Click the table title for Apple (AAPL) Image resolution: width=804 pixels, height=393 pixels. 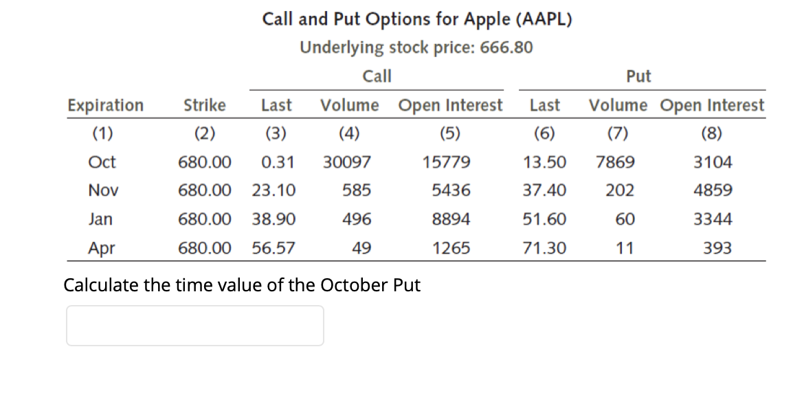tap(417, 19)
